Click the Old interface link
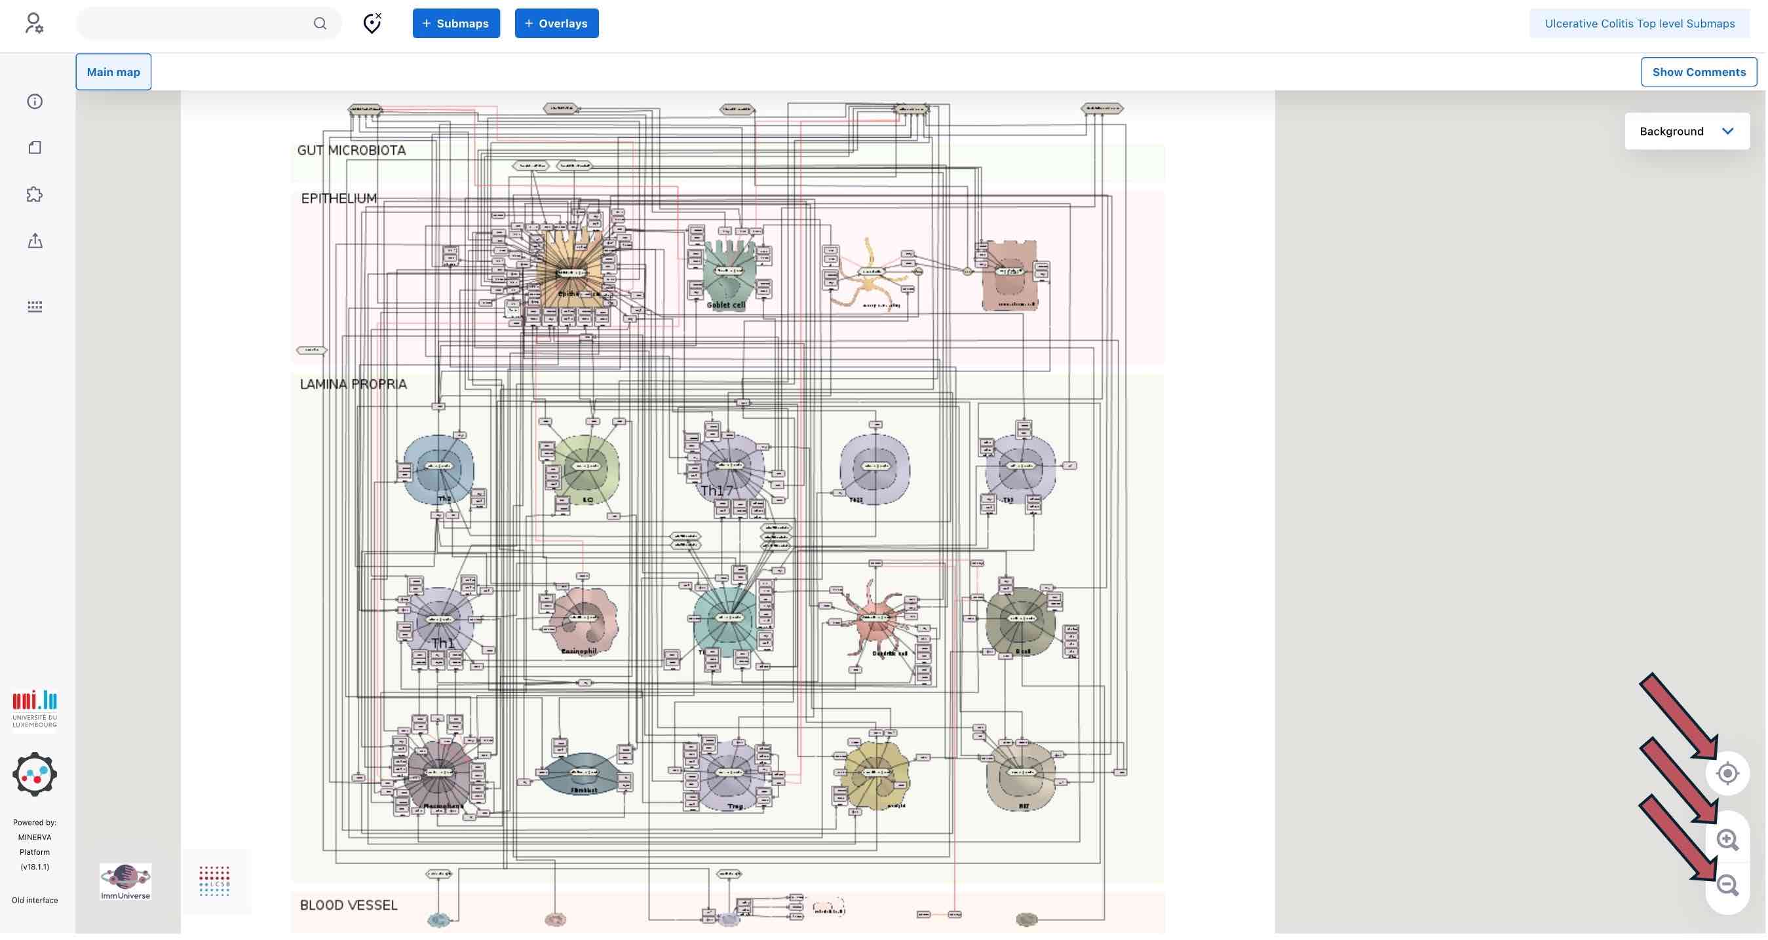The image size is (1768, 940). tap(35, 900)
